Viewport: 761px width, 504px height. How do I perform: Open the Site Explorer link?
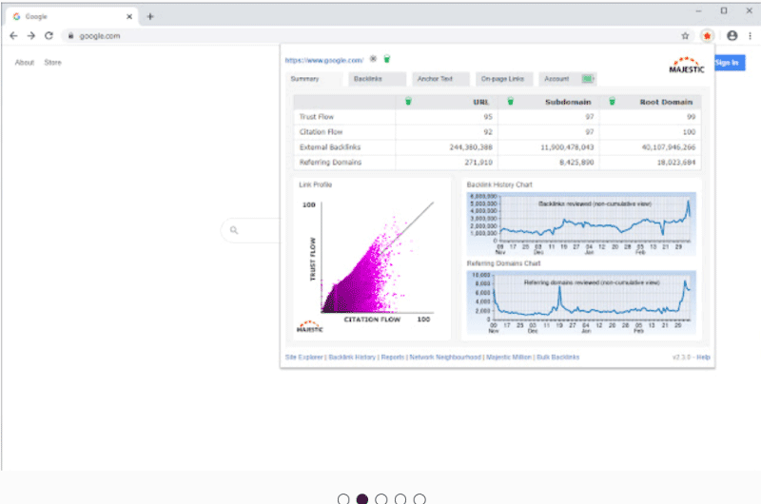[303, 357]
